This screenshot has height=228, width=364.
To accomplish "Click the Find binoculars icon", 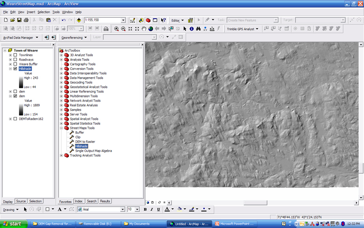I will pos(198,29).
